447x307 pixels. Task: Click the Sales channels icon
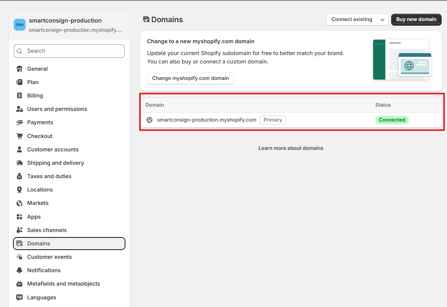pyautogui.click(x=20, y=230)
